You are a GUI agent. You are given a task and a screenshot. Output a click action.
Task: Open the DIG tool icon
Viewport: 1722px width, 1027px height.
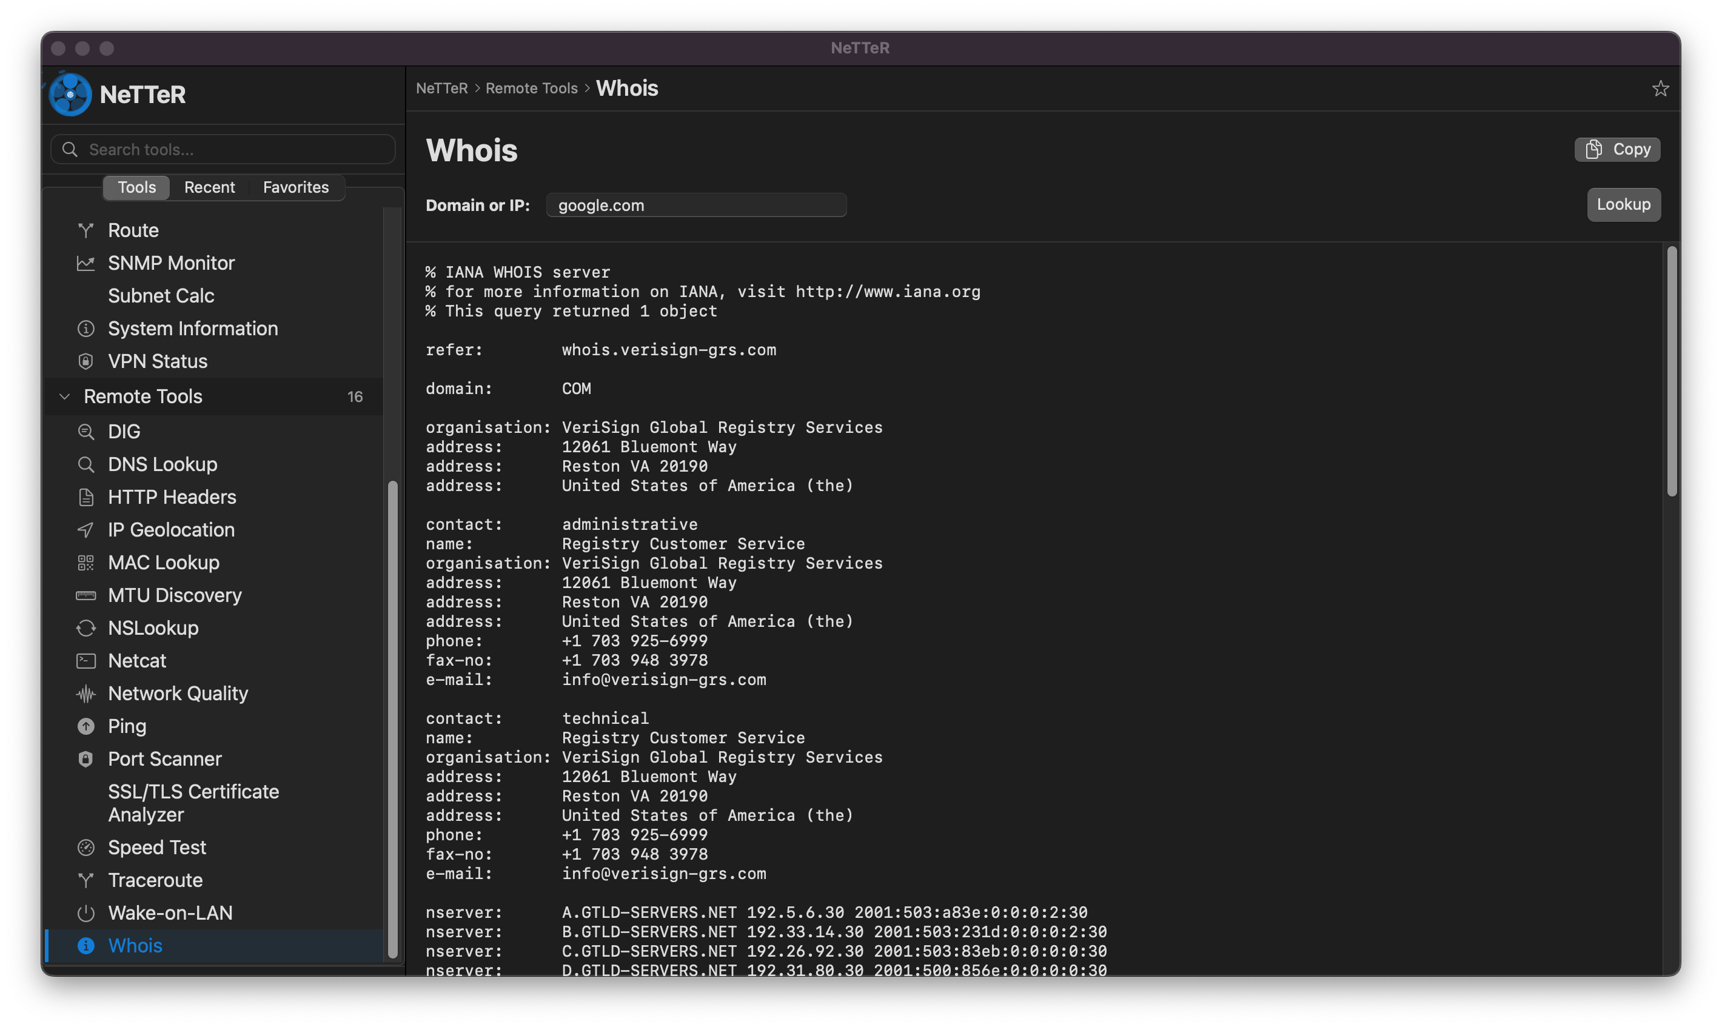pyautogui.click(x=86, y=432)
